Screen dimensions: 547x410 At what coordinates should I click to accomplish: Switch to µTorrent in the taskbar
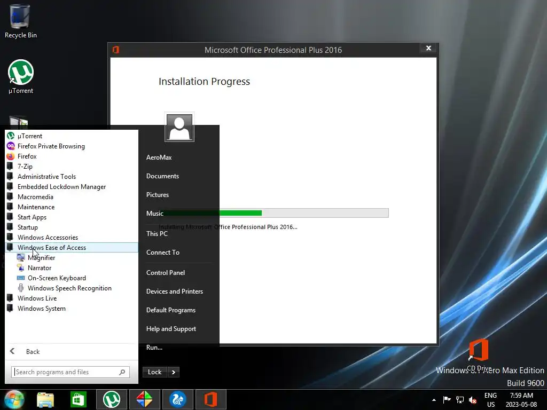click(x=111, y=399)
